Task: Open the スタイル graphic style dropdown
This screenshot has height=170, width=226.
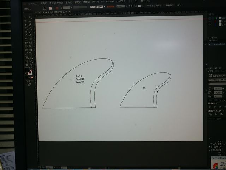Action: (x=142, y=6)
